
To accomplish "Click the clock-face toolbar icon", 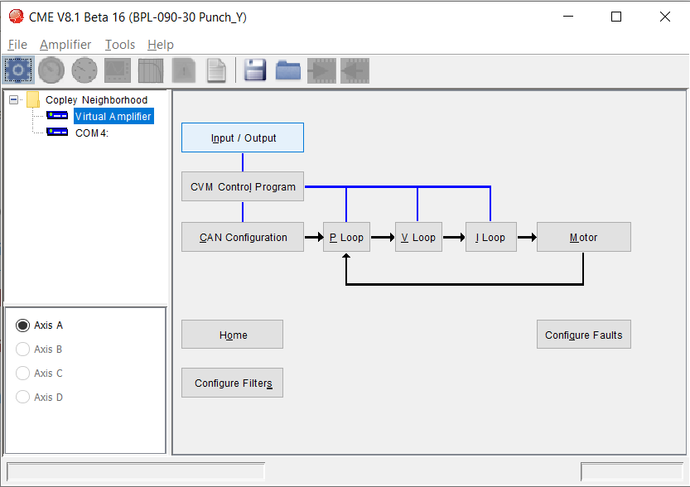I will [84, 70].
